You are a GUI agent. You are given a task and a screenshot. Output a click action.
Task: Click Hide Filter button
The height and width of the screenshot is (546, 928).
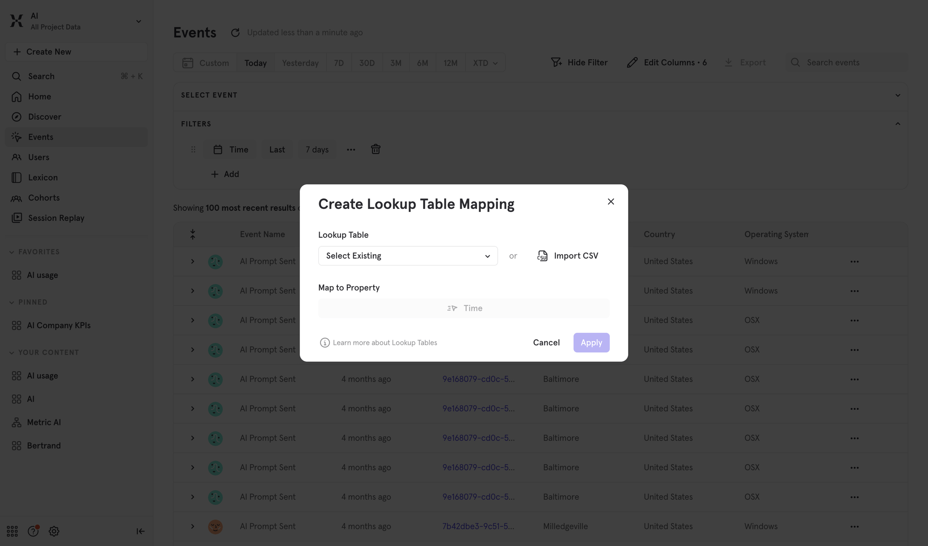tap(579, 62)
